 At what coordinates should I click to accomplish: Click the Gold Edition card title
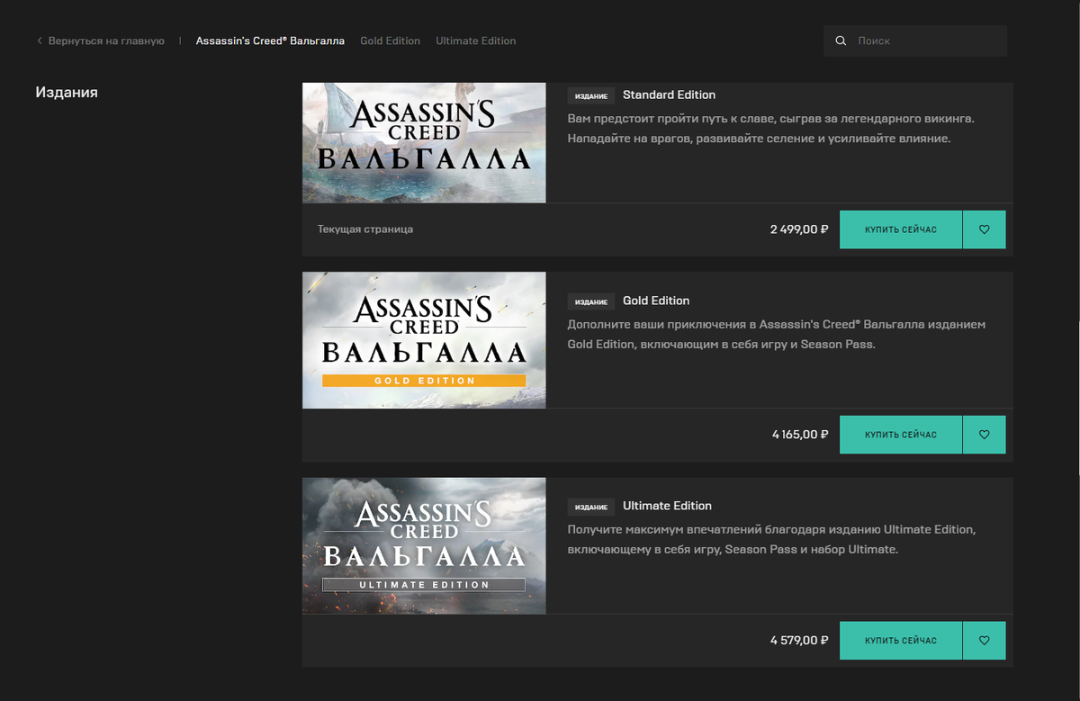(x=656, y=301)
